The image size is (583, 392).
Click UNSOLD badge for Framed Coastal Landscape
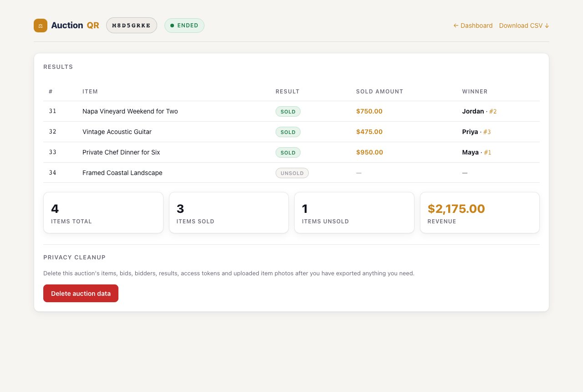pyautogui.click(x=292, y=173)
